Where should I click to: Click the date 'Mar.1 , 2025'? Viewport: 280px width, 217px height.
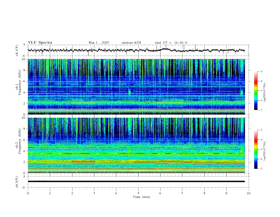(99, 43)
